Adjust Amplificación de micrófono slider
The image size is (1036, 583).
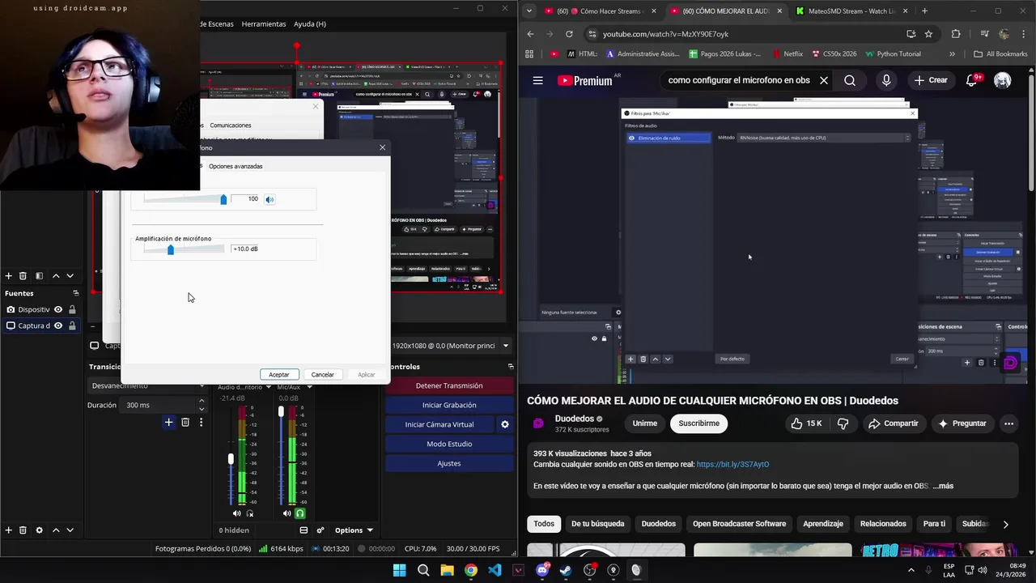(171, 249)
